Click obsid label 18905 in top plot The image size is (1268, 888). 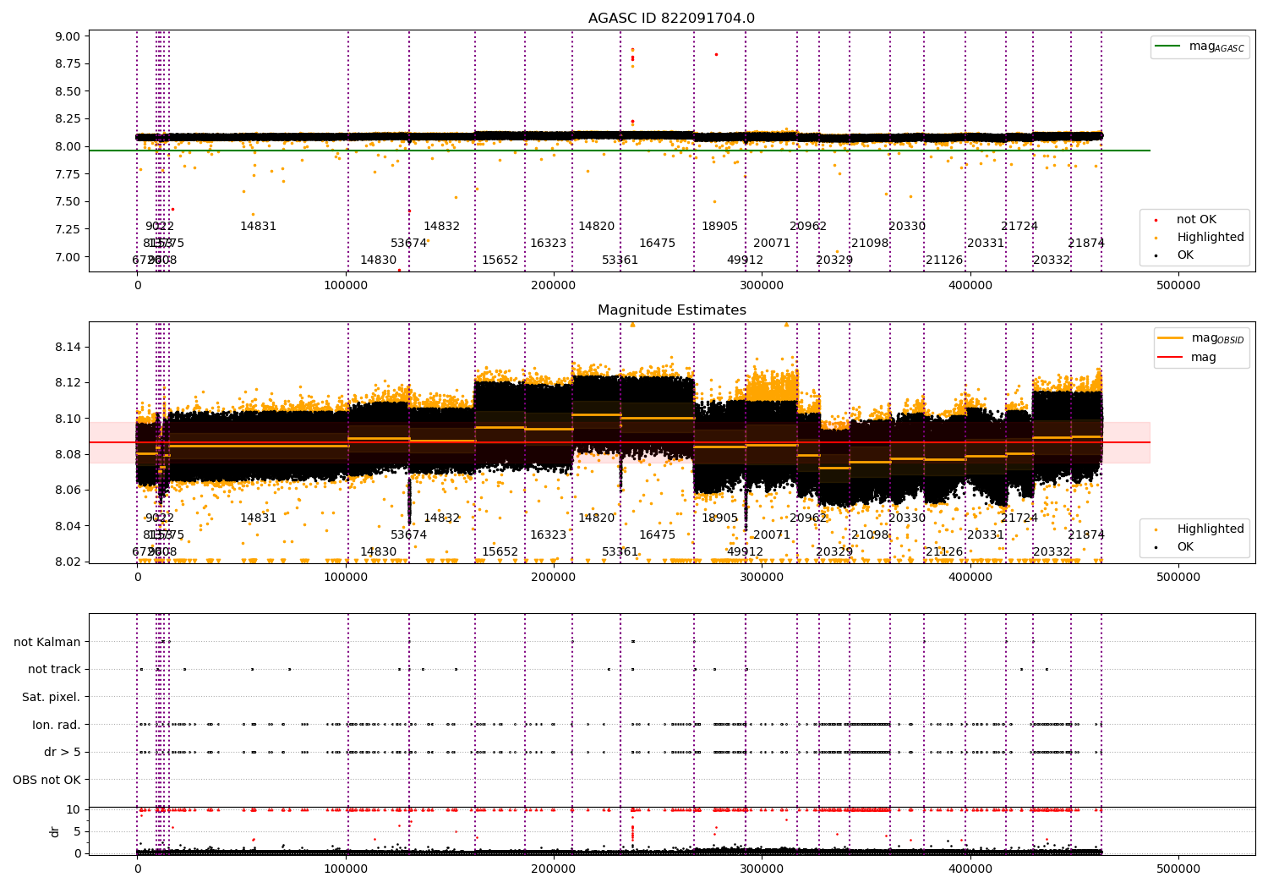pyautogui.click(x=719, y=227)
